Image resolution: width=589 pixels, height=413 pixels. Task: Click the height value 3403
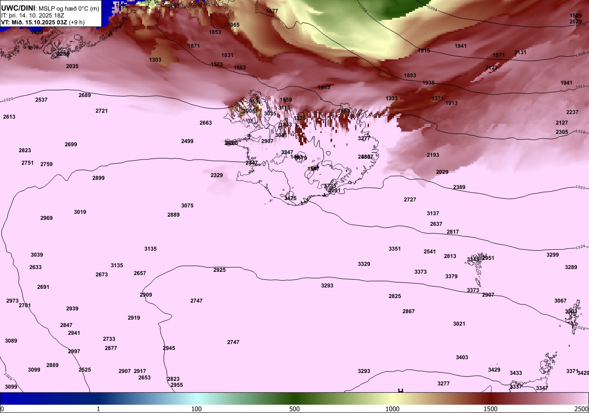[x=462, y=357]
